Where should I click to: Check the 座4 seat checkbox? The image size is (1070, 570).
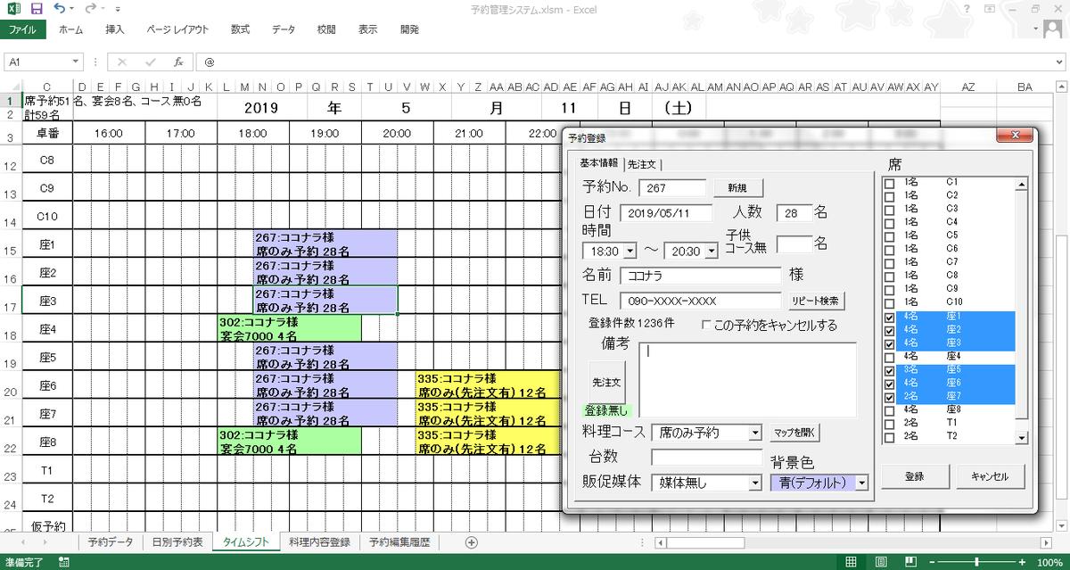[x=888, y=355]
